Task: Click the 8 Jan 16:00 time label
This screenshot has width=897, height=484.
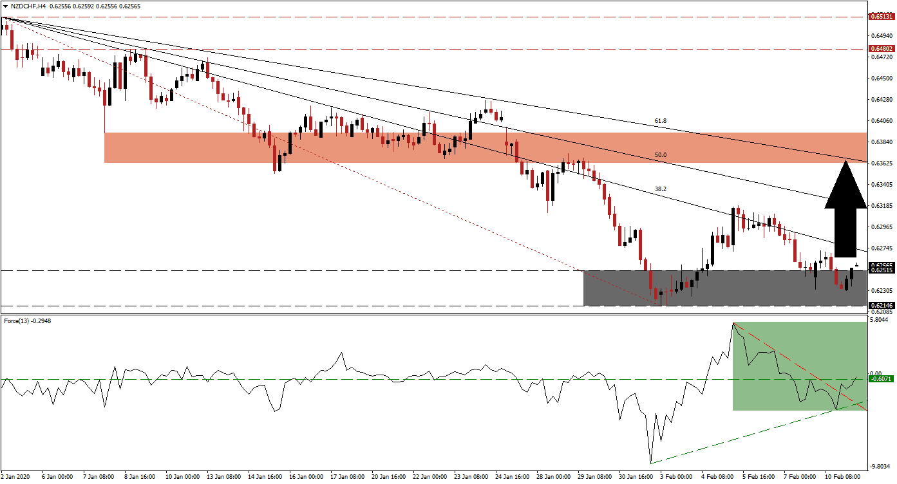Action: coord(141,477)
